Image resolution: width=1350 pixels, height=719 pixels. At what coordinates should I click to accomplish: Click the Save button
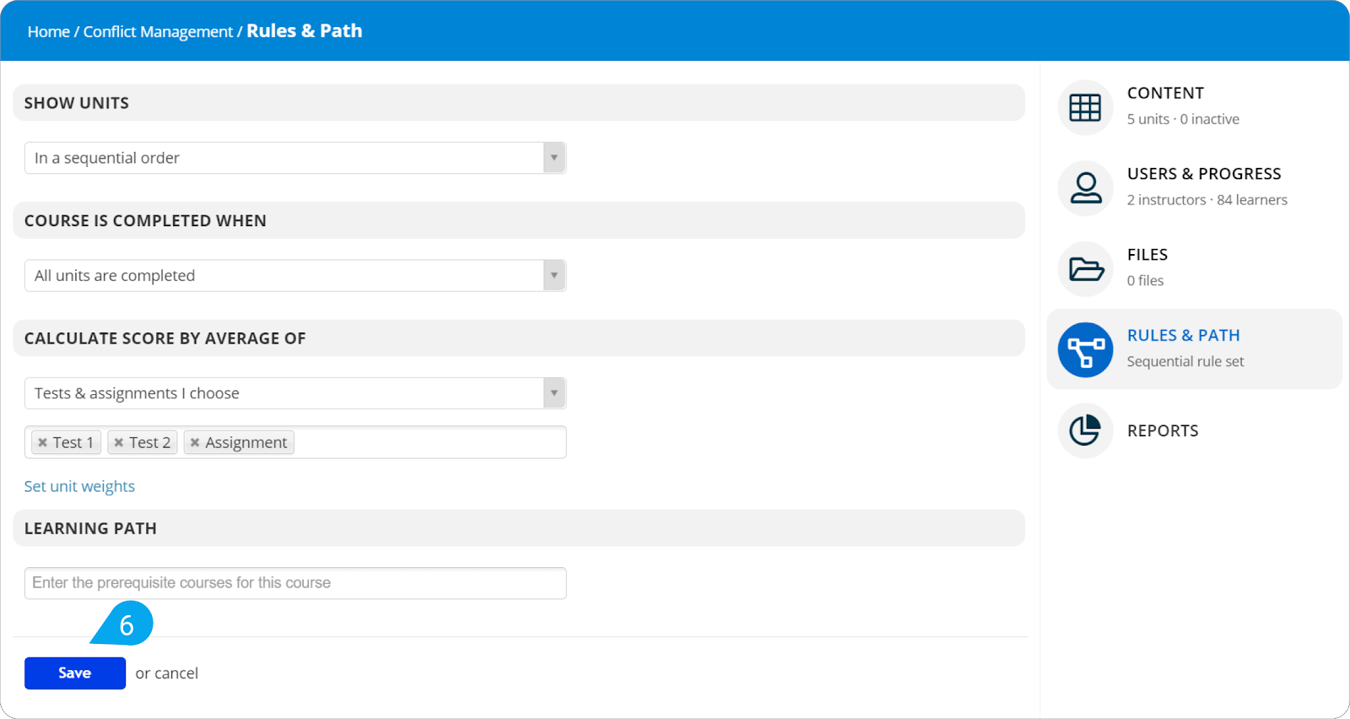pos(75,673)
